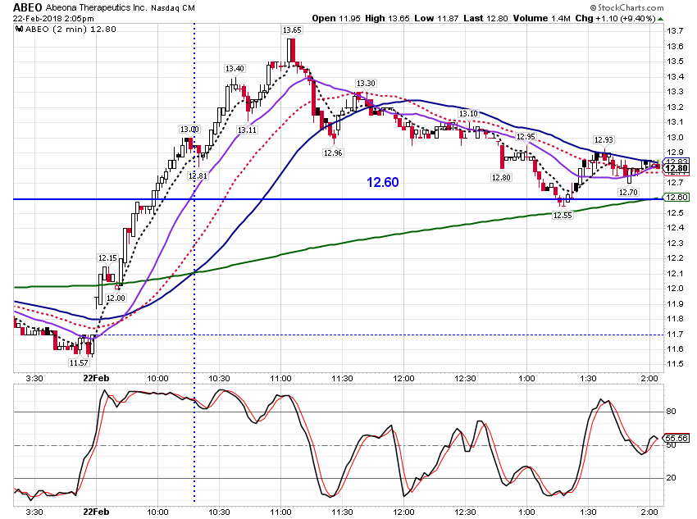The height and width of the screenshot is (519, 697).
Task: Click the green up arrow beside the change
Action: (661, 19)
